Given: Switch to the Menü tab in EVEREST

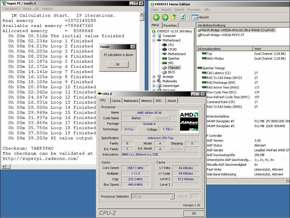Looking at the screenshot, I should tap(155, 25).
